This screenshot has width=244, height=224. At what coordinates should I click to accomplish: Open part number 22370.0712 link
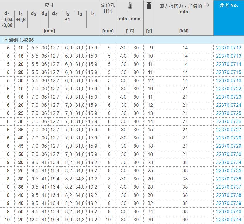(228, 48)
